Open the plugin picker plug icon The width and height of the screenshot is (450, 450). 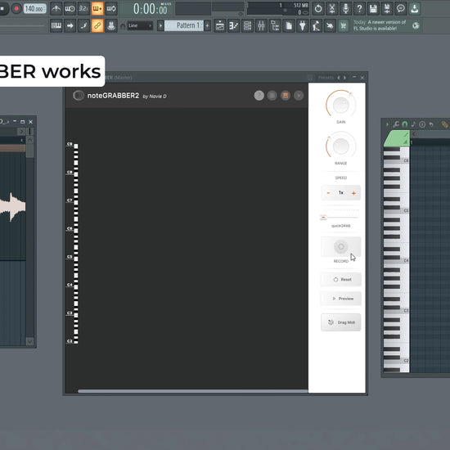303,26
